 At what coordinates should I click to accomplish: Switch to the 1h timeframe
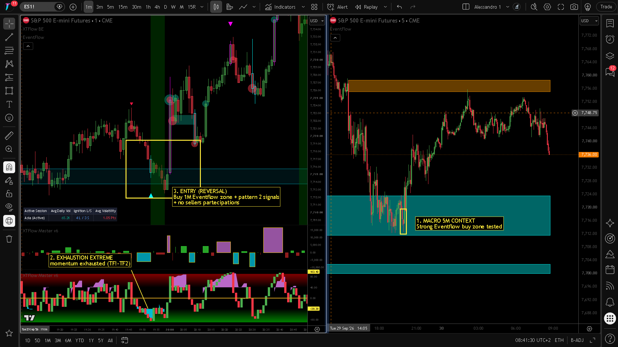148,7
